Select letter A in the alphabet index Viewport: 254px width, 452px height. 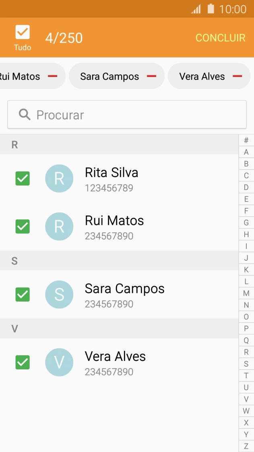(246, 151)
